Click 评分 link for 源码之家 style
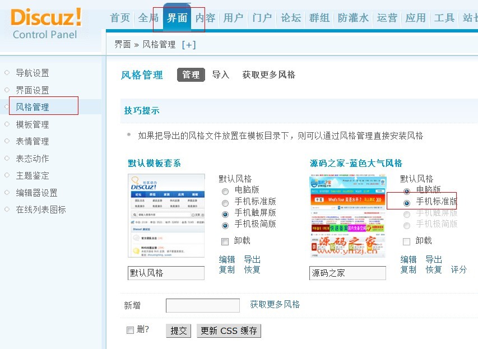The height and width of the screenshot is (349, 478). click(x=459, y=269)
